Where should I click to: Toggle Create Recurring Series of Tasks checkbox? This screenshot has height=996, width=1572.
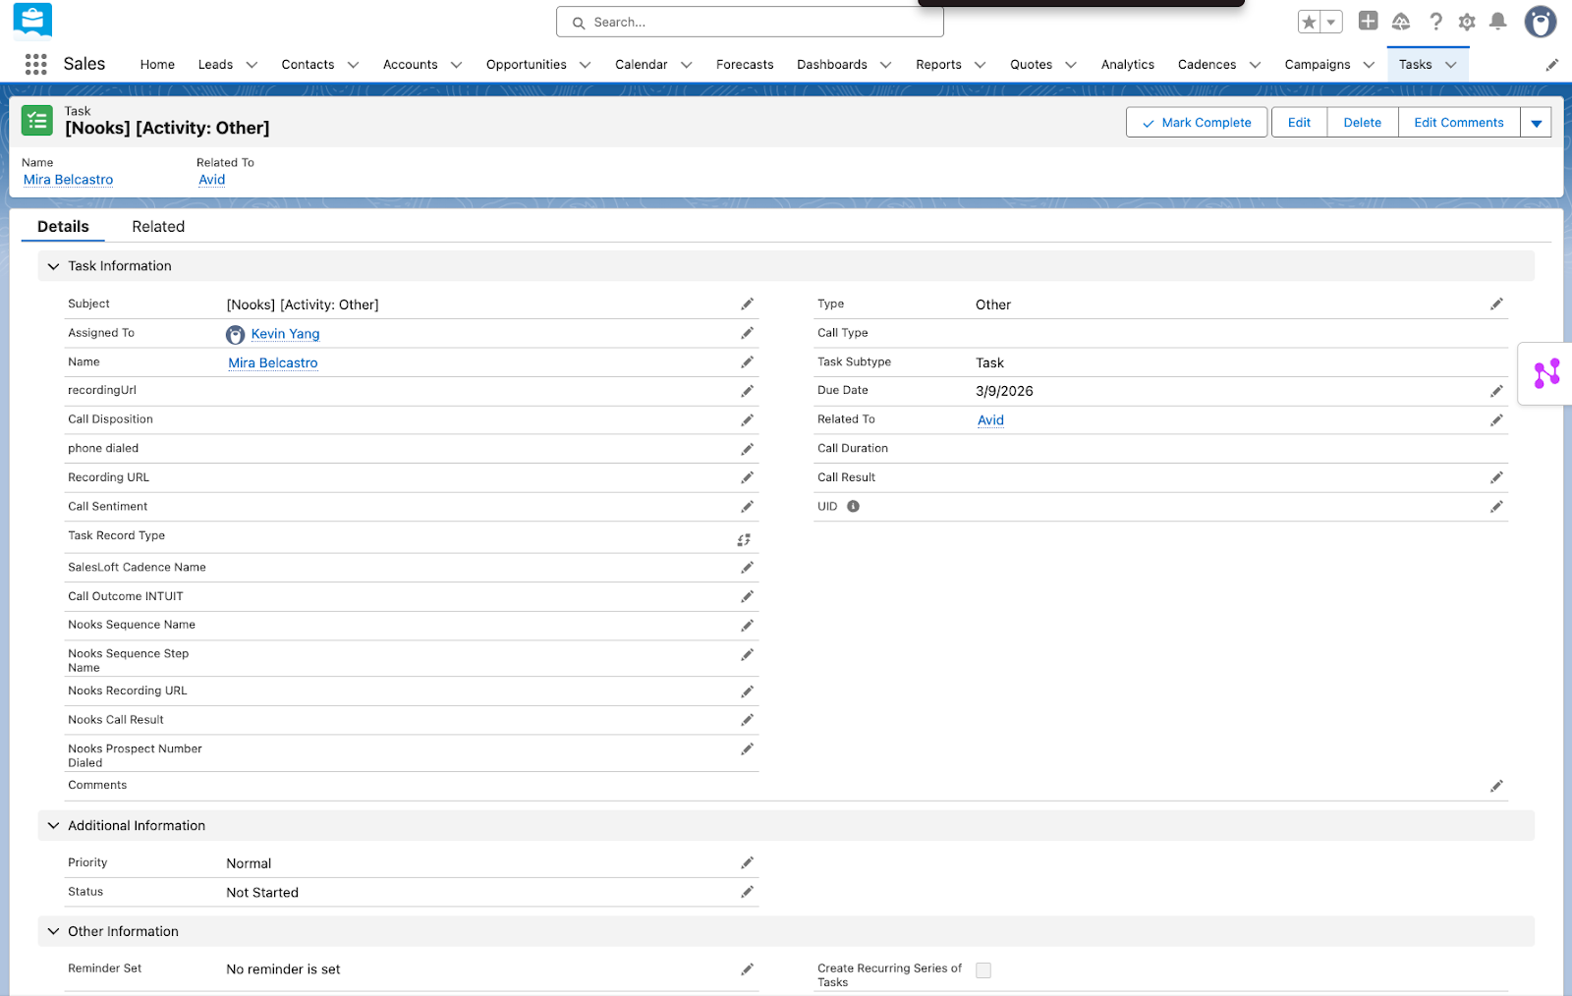983,970
